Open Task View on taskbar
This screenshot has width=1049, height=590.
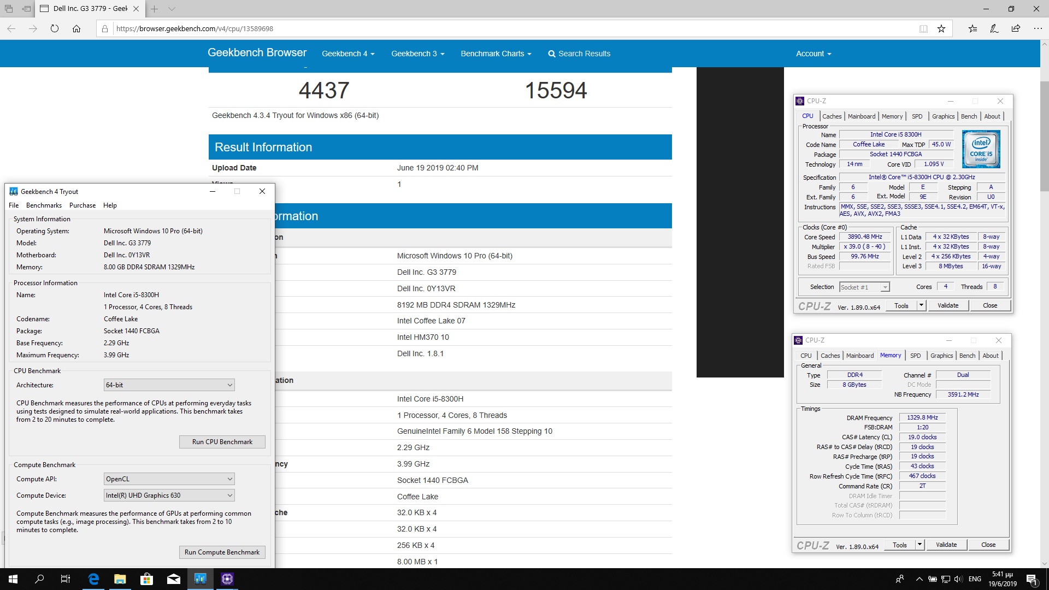click(x=66, y=579)
